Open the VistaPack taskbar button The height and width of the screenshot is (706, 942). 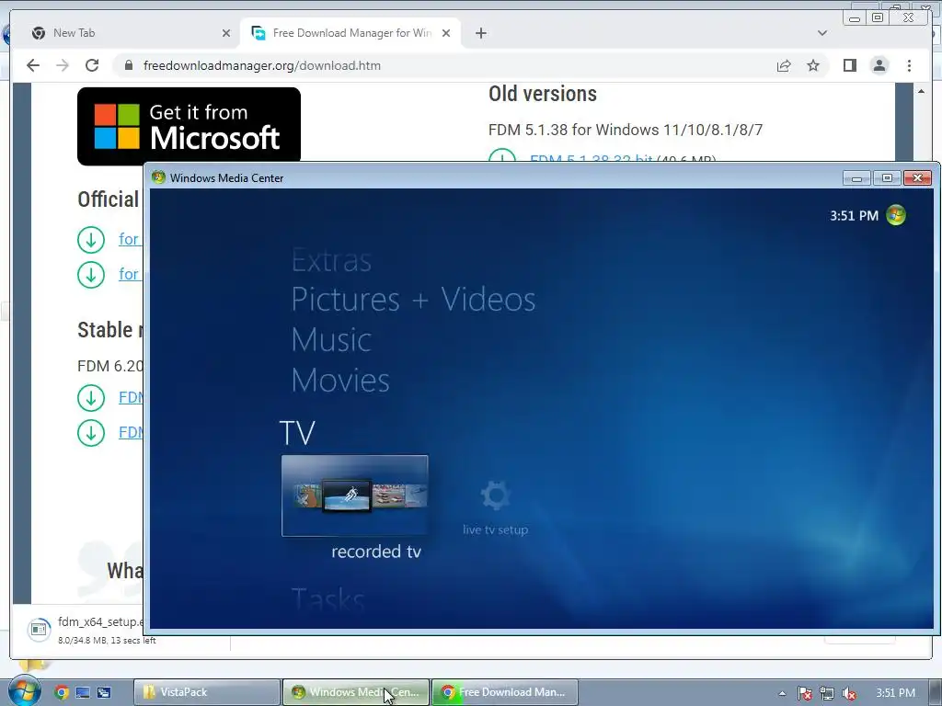207,692
